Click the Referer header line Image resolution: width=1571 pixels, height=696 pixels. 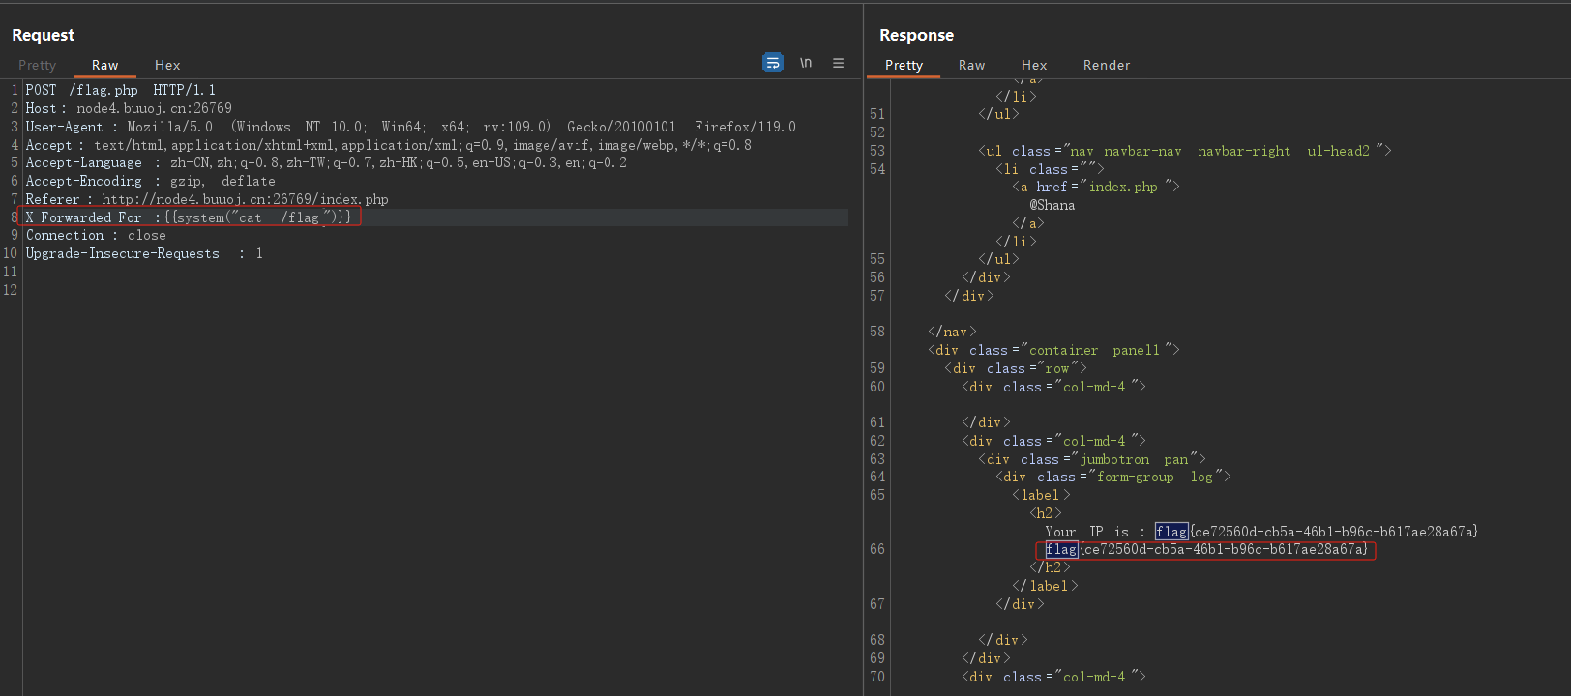tap(207, 199)
